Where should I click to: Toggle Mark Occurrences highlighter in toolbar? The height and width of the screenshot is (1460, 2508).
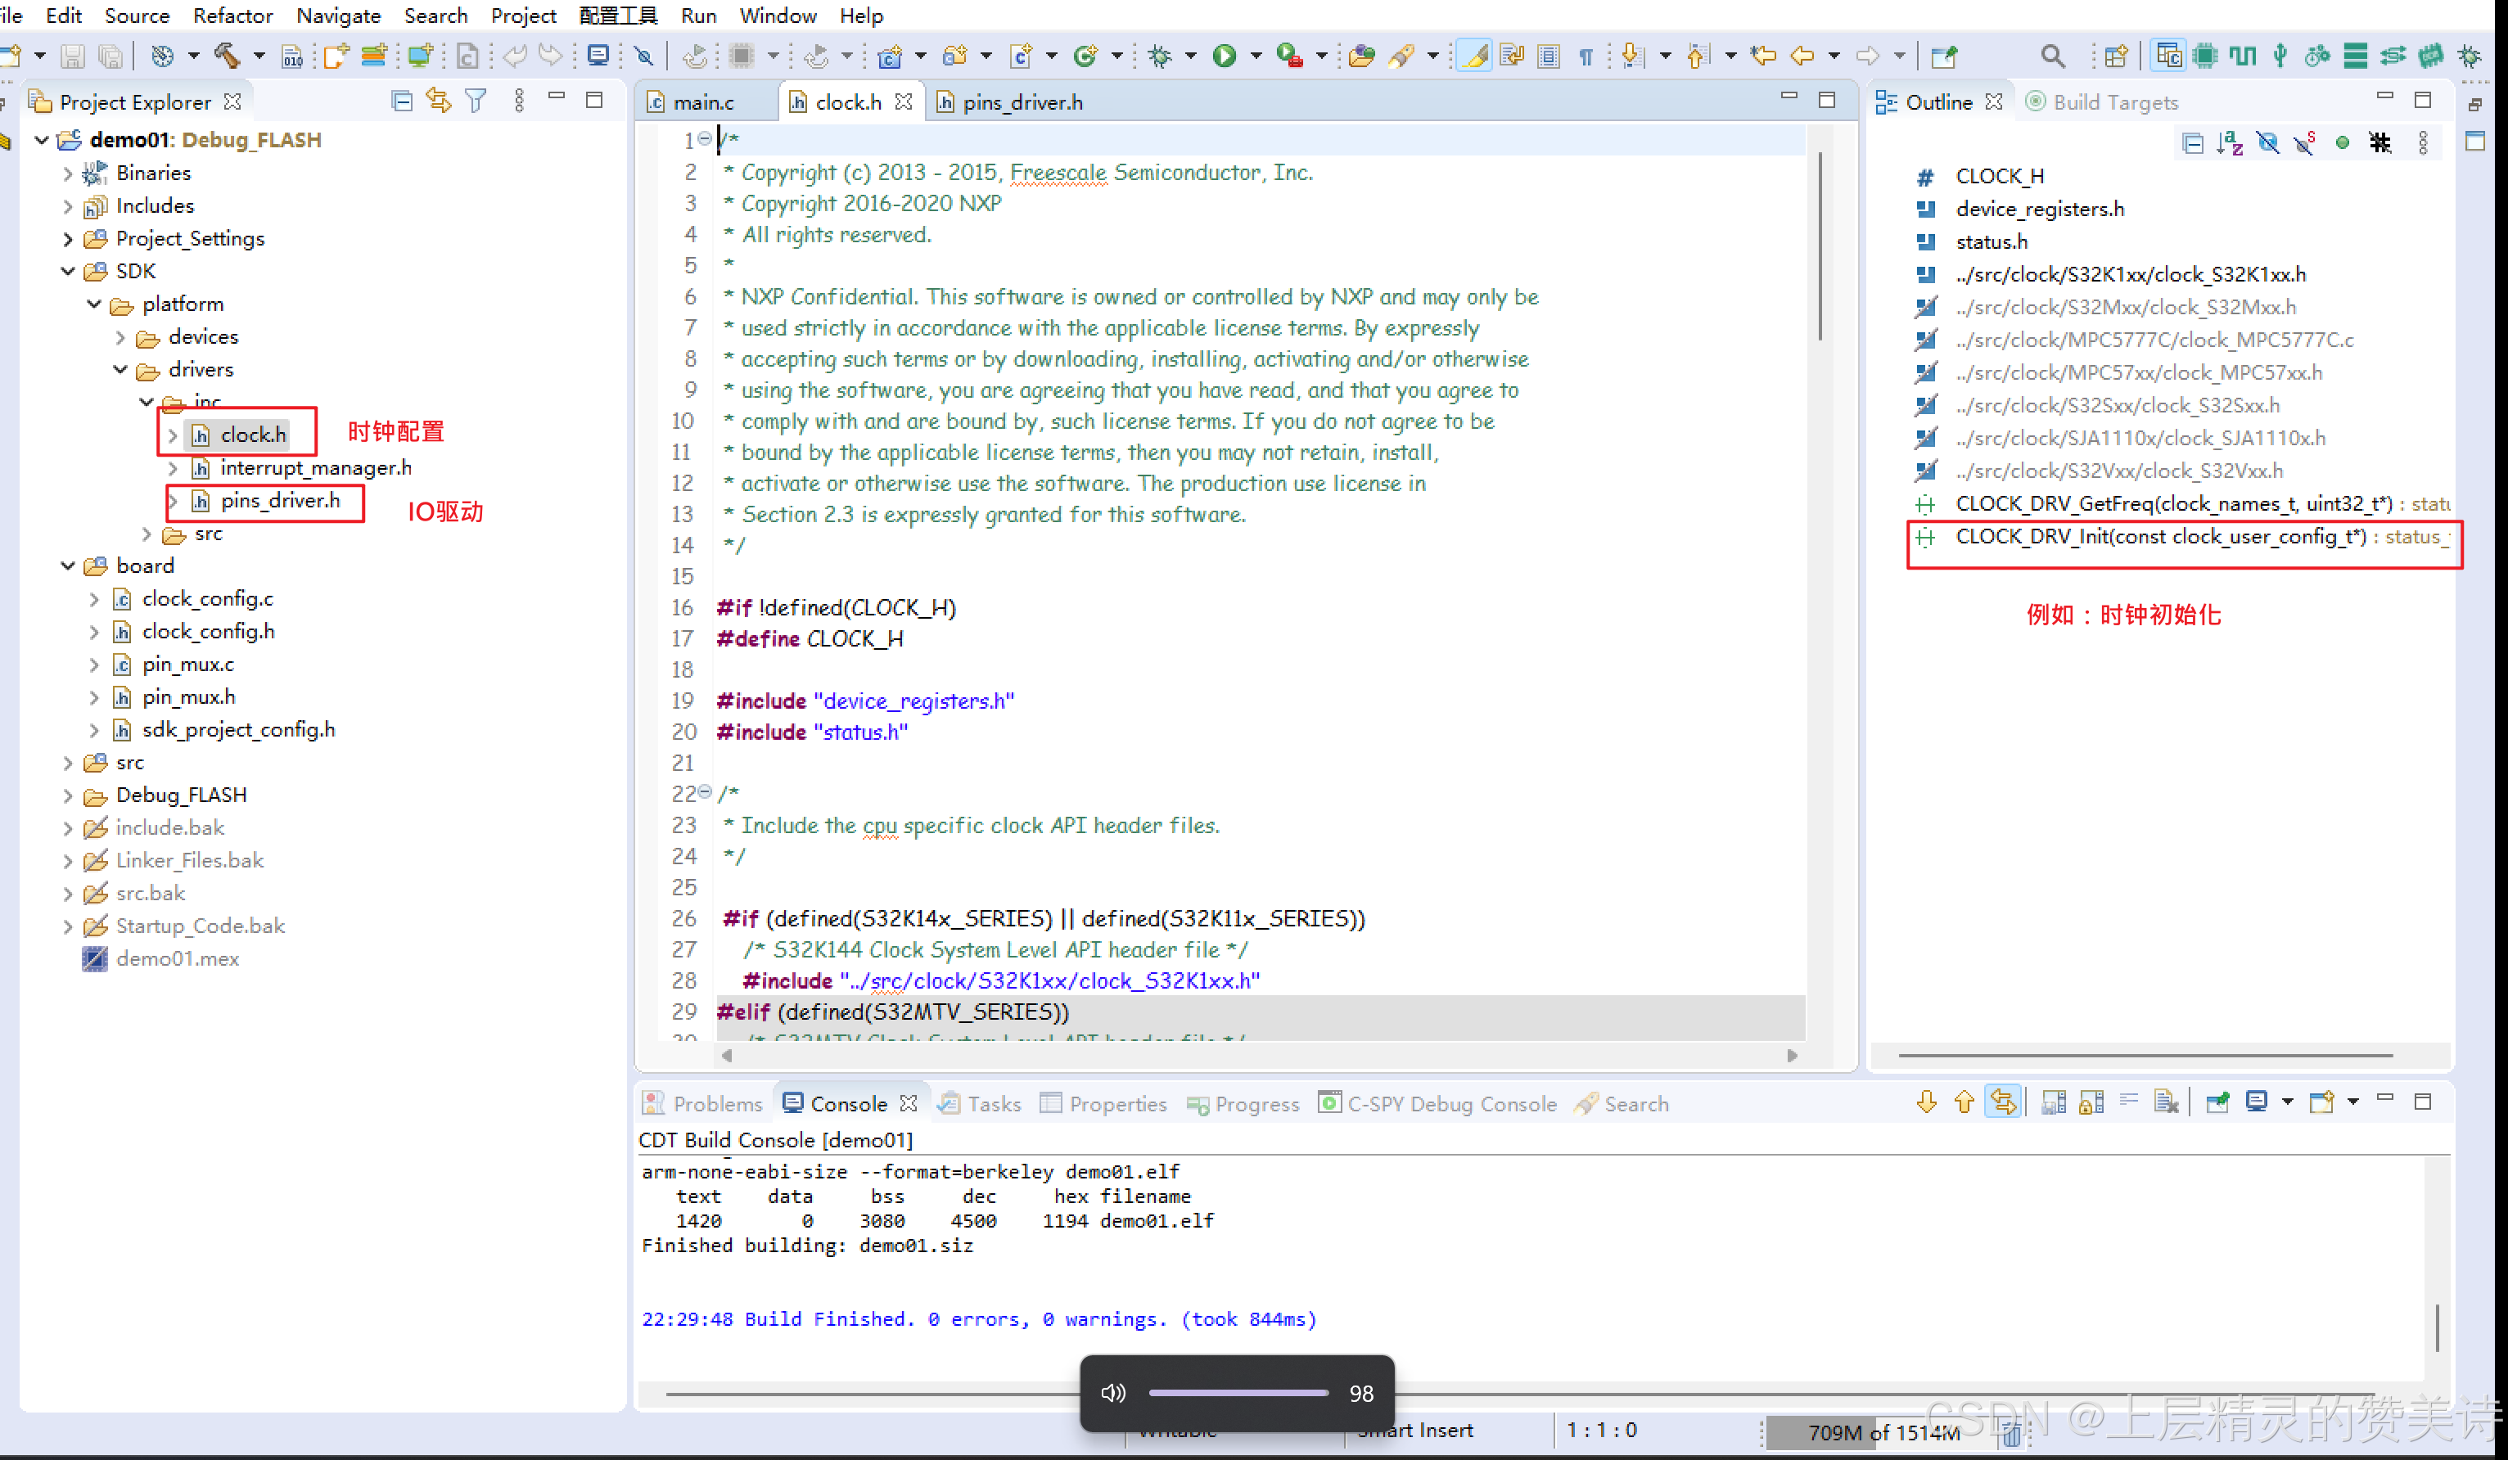(x=1474, y=56)
